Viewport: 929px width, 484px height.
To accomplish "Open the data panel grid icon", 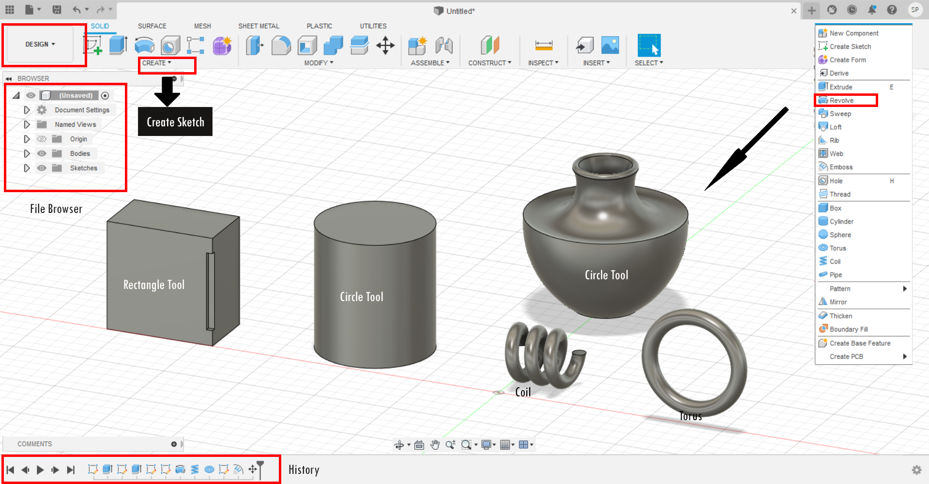I will 10,10.
